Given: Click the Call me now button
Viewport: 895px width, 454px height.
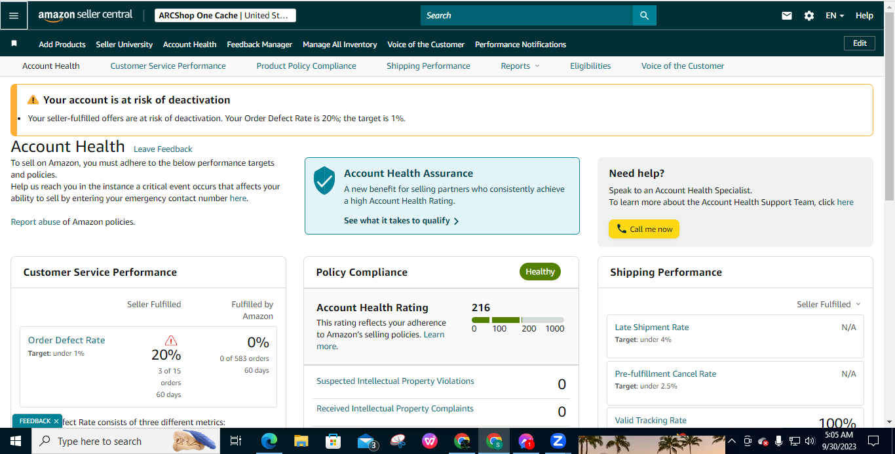Looking at the screenshot, I should [644, 229].
